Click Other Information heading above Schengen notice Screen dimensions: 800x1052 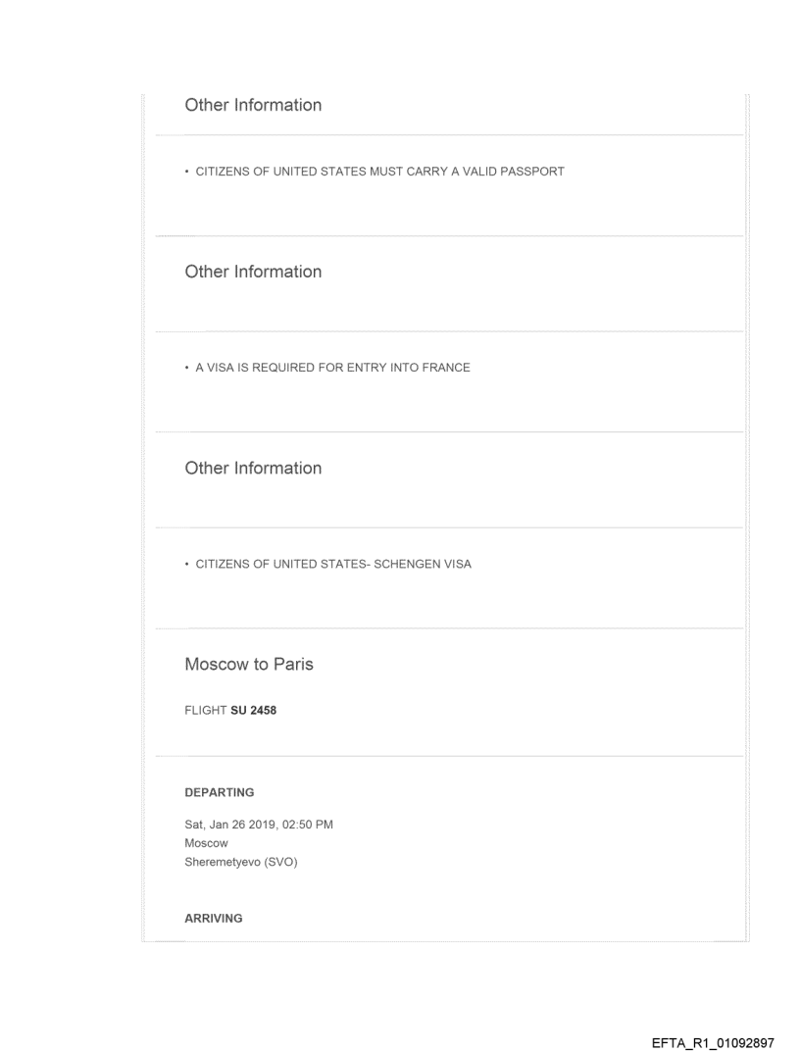tap(253, 468)
